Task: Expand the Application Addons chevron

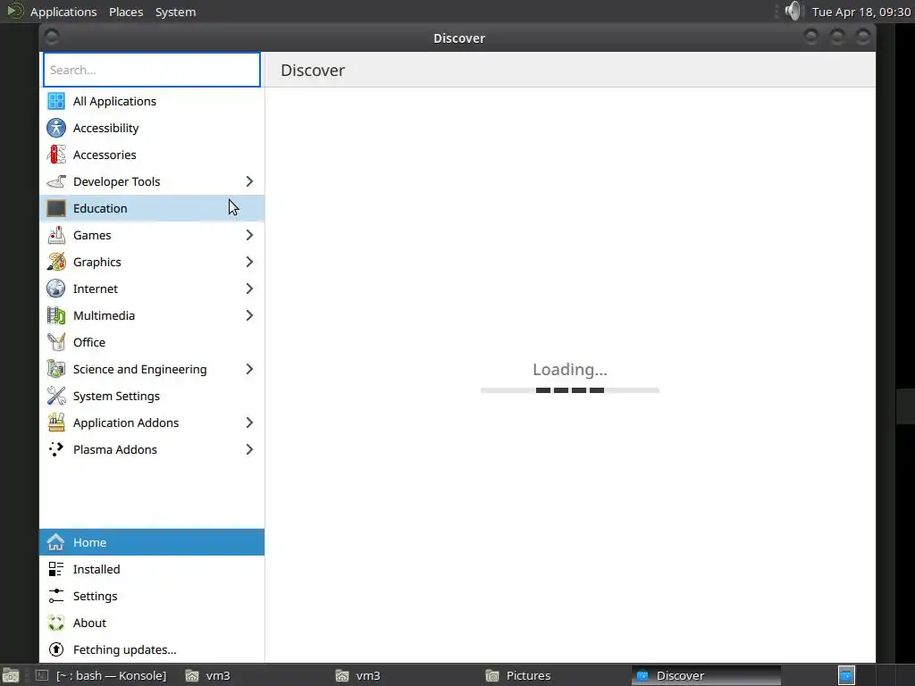Action: (x=249, y=422)
